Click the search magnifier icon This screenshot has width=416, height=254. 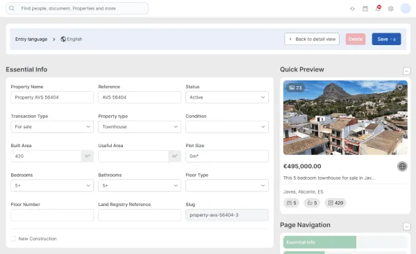(11, 8)
